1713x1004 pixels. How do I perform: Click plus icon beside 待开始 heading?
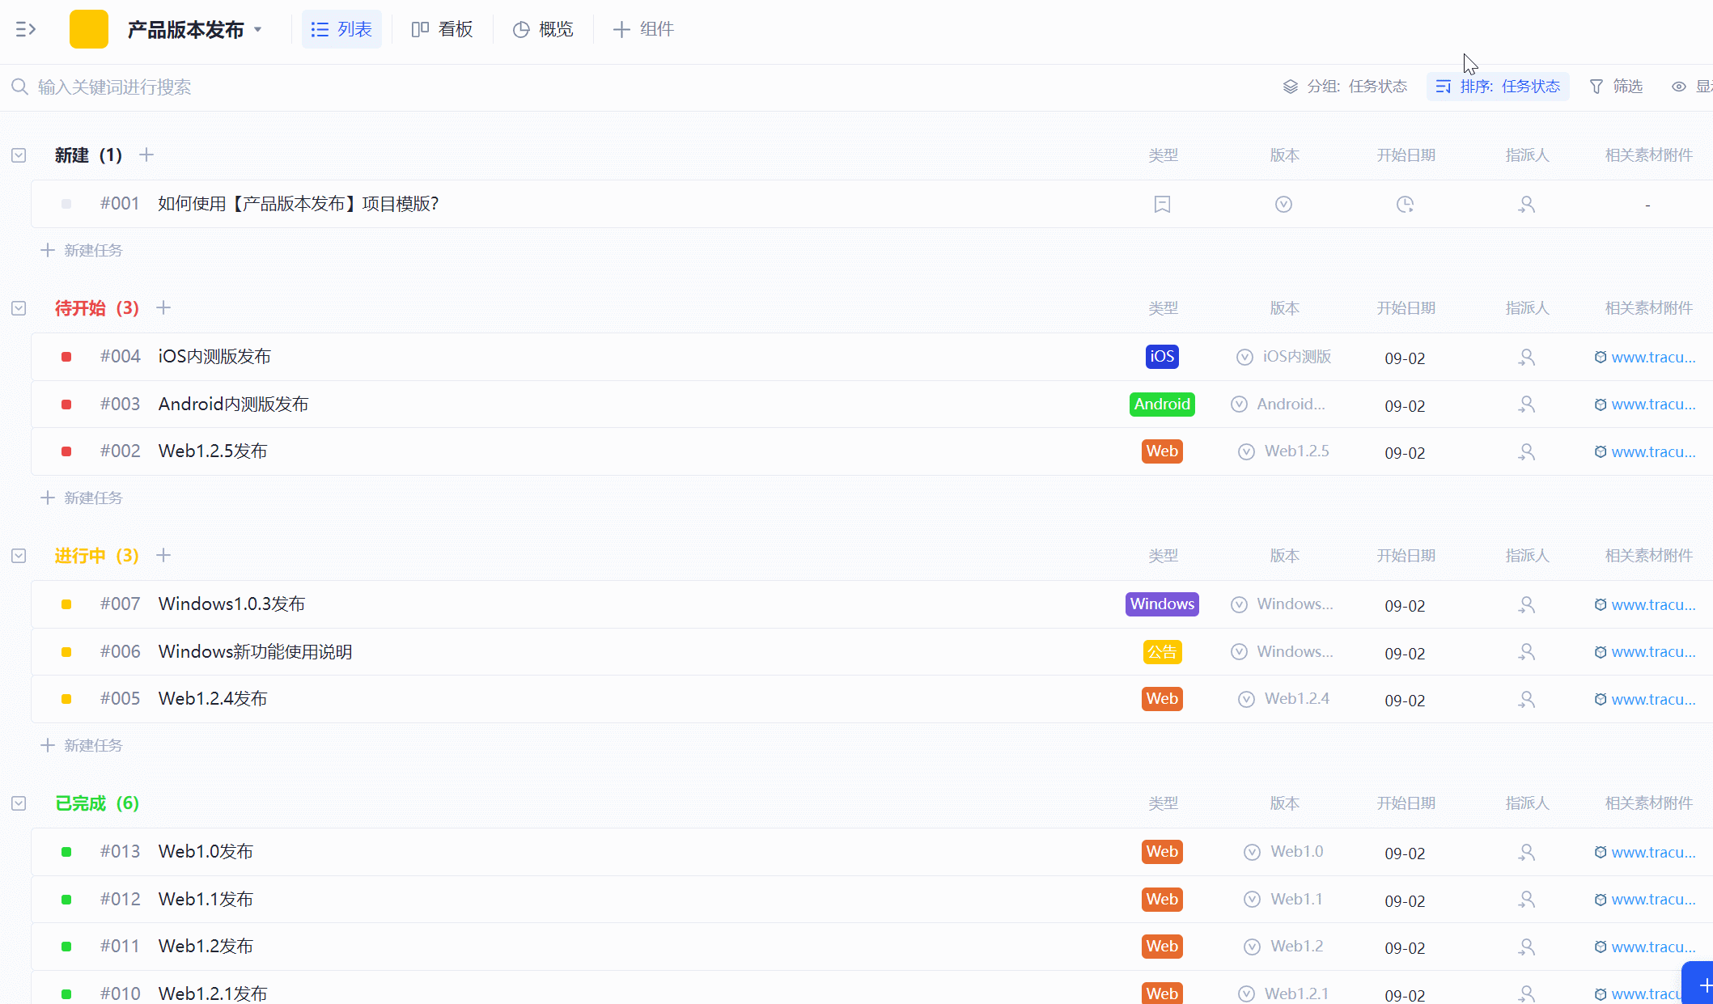pyautogui.click(x=163, y=307)
